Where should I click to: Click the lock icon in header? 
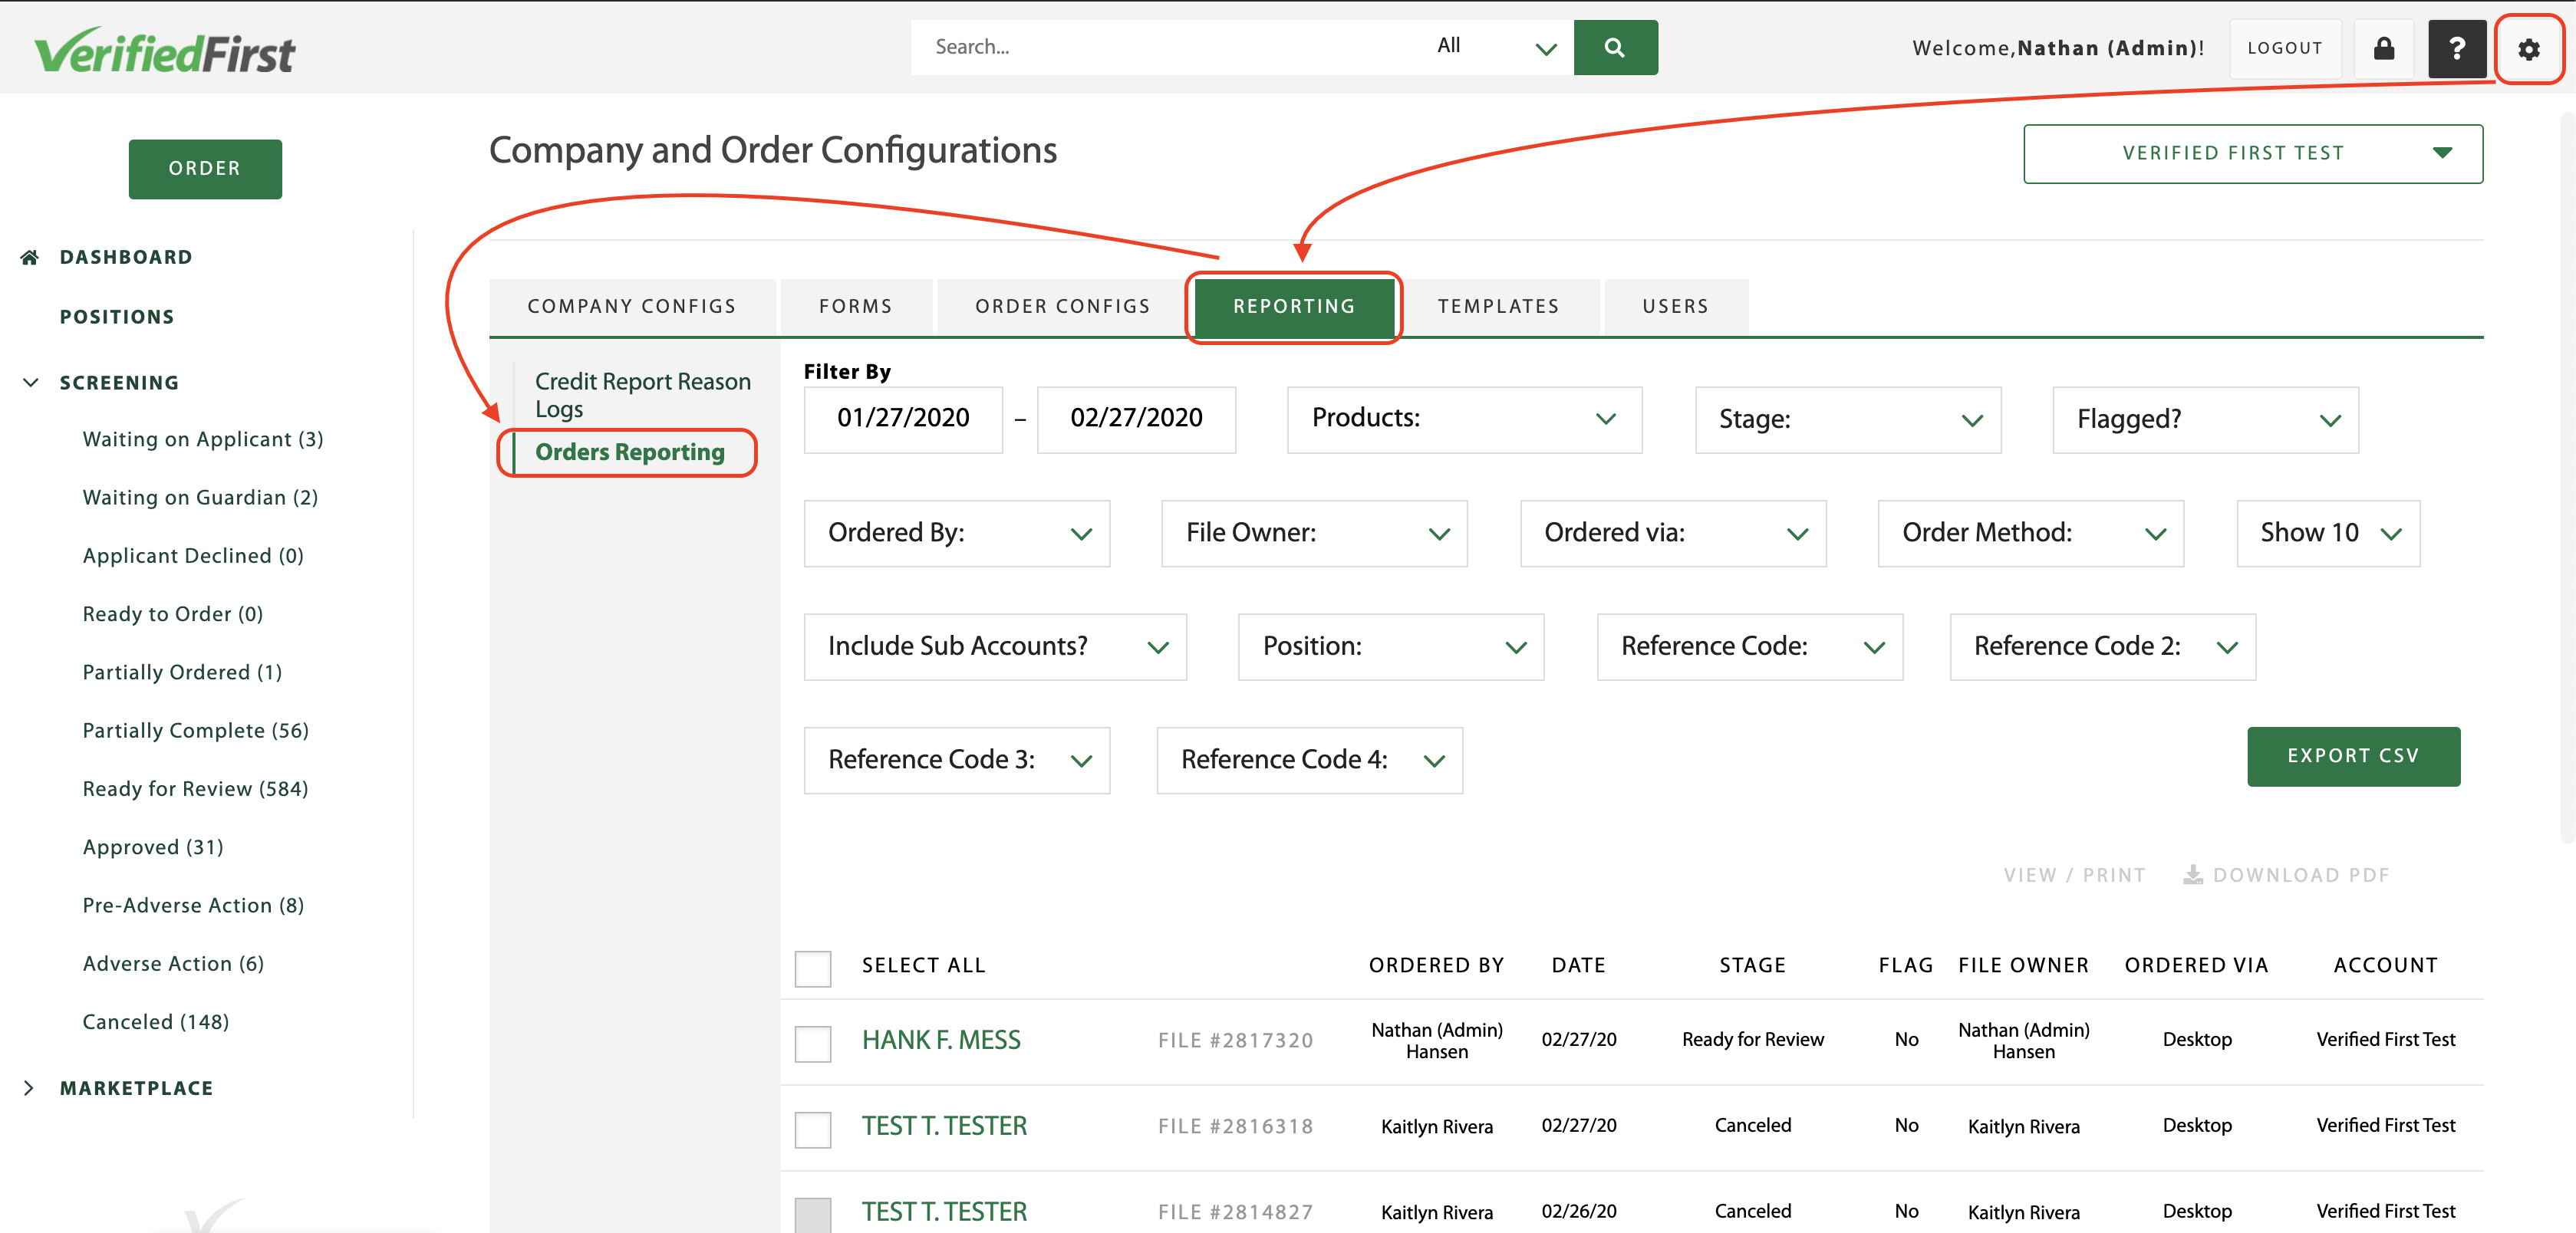click(x=2384, y=49)
